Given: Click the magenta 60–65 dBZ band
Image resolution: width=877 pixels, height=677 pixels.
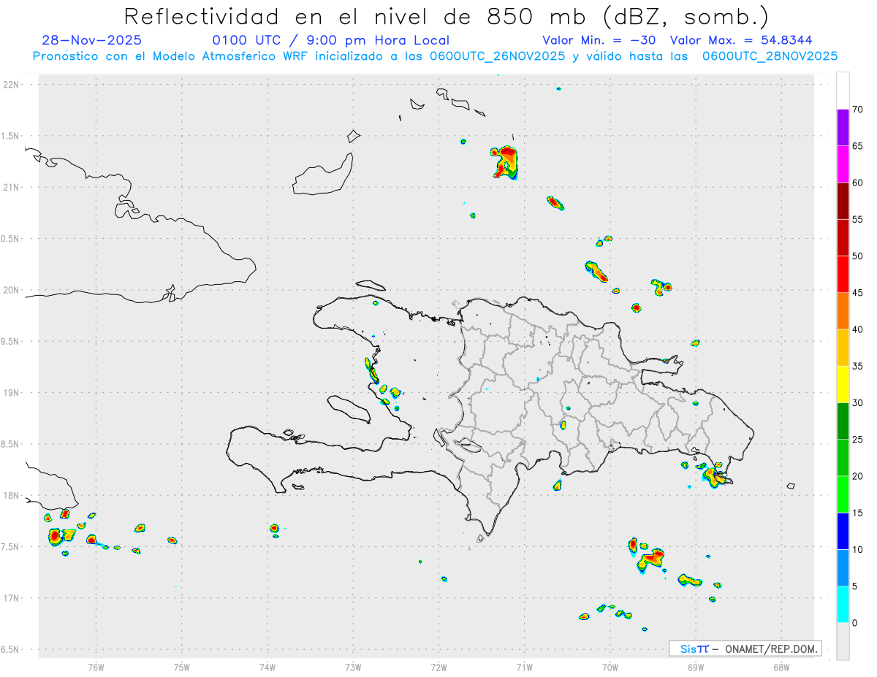Looking at the screenshot, I should click(x=843, y=164).
